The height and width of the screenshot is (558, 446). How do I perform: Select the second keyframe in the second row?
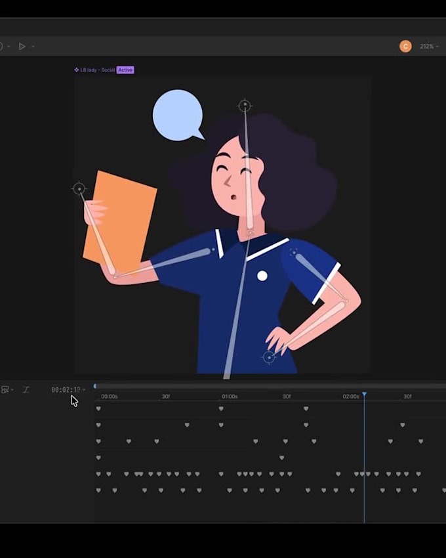(187, 425)
